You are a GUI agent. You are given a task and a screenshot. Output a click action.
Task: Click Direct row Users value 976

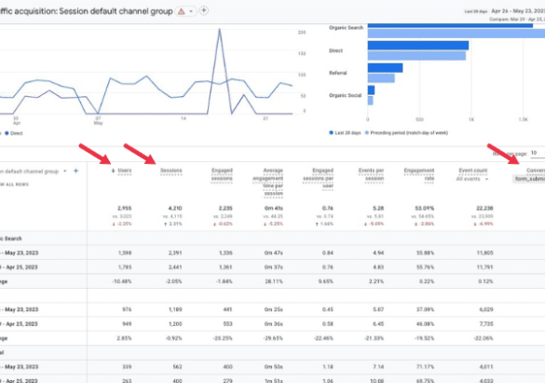[x=127, y=309]
